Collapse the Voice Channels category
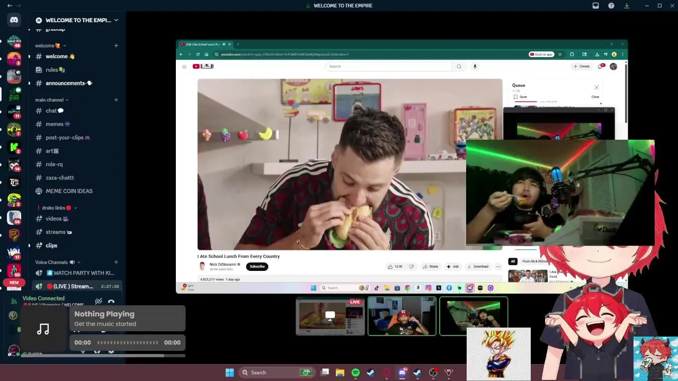Image resolution: width=678 pixels, height=381 pixels. (58, 262)
